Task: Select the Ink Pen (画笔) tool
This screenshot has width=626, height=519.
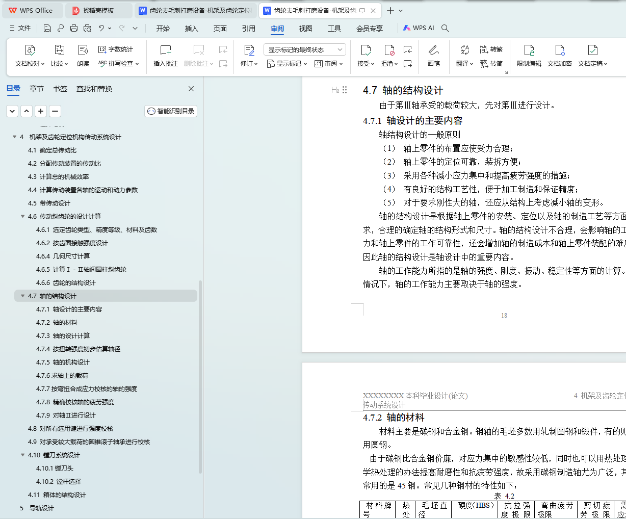Action: (434, 57)
